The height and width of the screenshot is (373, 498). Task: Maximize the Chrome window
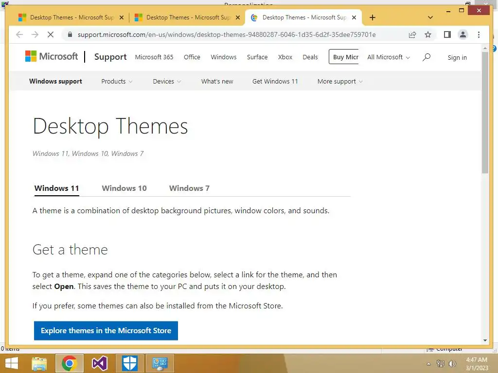(462, 11)
